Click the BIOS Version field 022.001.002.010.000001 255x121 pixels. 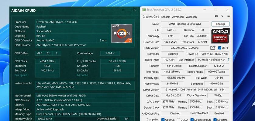(x=185, y=48)
